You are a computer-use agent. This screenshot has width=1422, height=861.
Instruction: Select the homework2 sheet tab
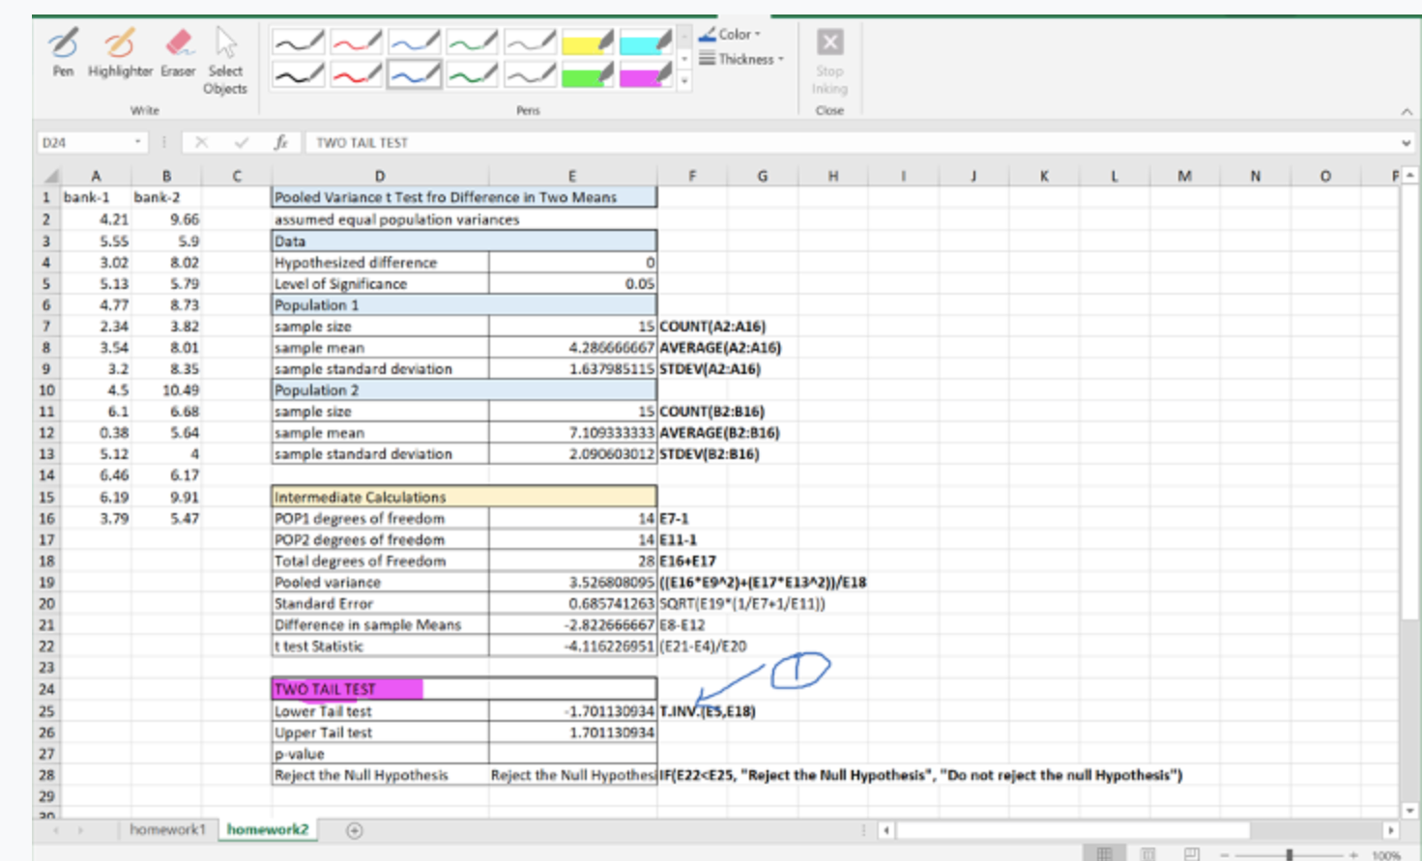(x=267, y=829)
